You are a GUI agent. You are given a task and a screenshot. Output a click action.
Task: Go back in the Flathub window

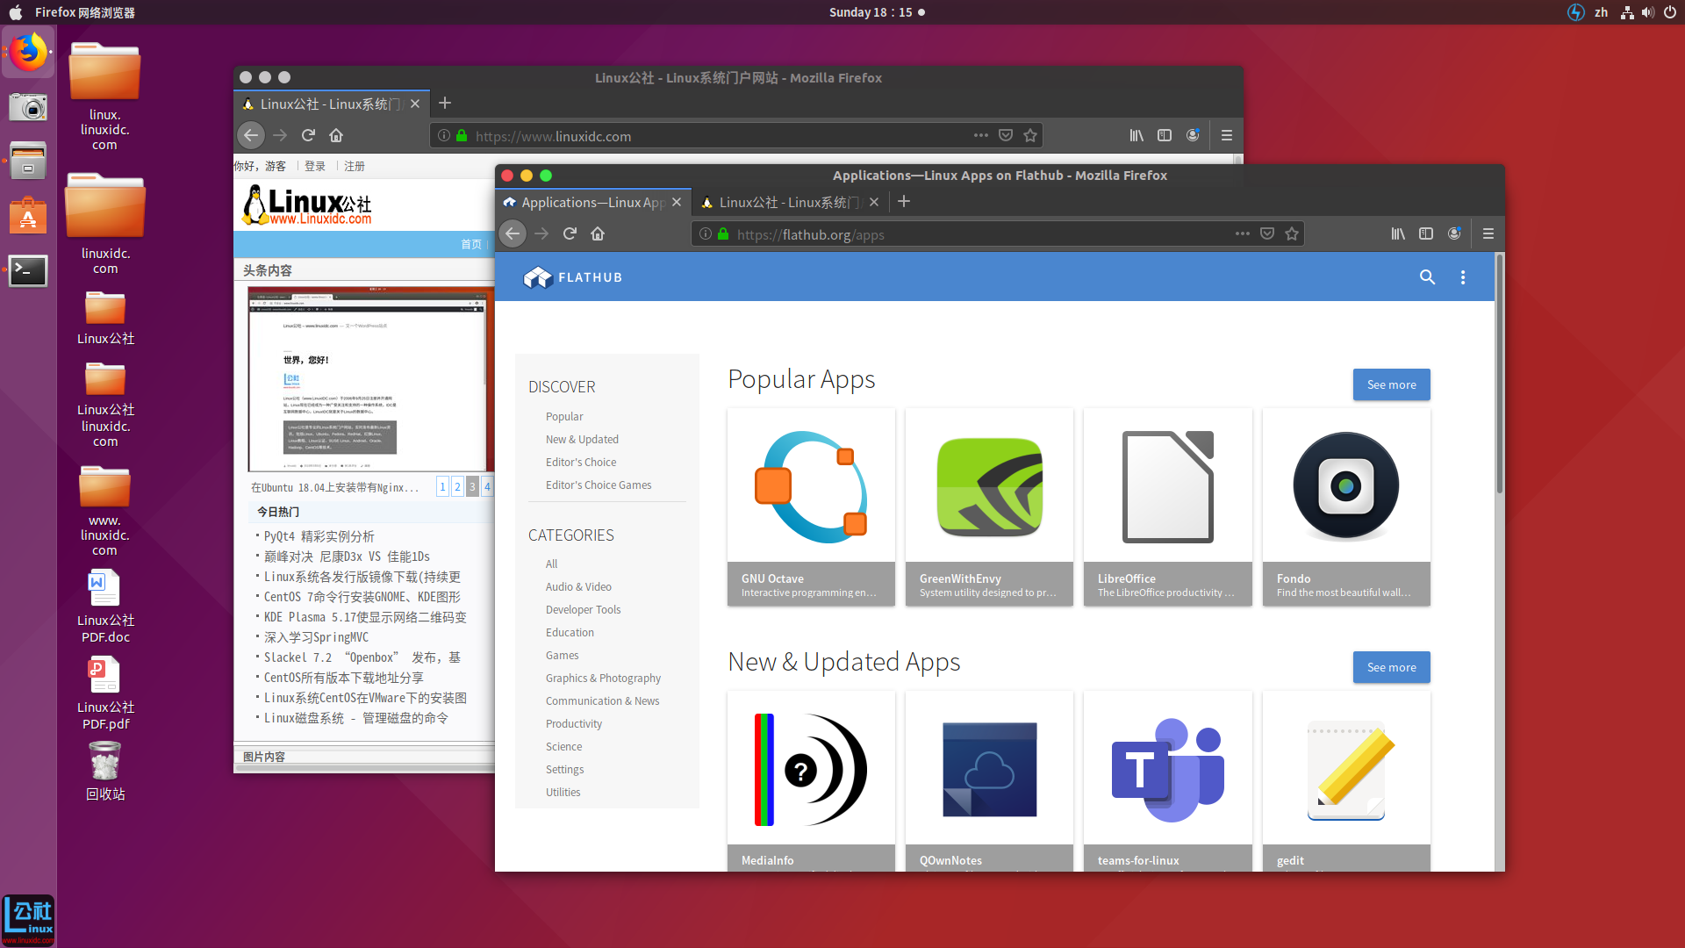coord(513,233)
